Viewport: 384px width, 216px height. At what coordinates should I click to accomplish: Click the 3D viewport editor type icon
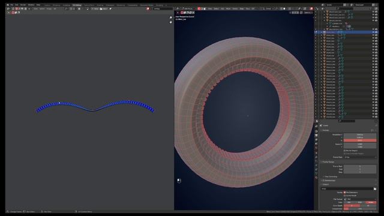(178, 8)
